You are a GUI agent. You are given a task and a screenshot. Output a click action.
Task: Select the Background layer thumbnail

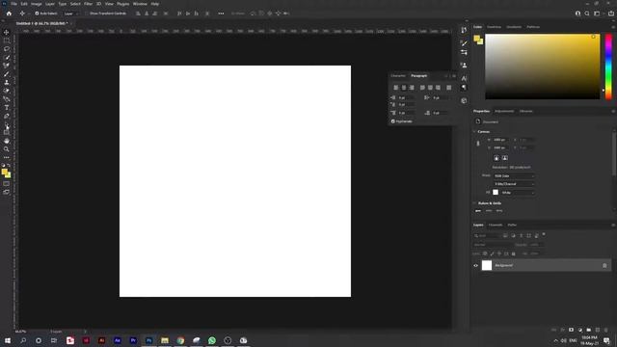point(487,266)
